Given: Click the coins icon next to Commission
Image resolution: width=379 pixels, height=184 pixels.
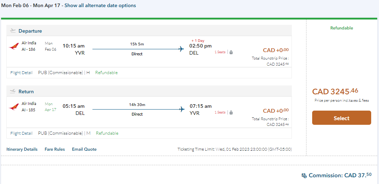Looking at the screenshot, I should 304,175.
